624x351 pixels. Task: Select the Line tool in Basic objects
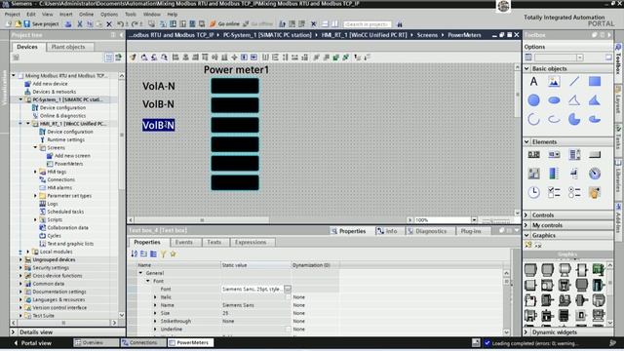point(574,82)
